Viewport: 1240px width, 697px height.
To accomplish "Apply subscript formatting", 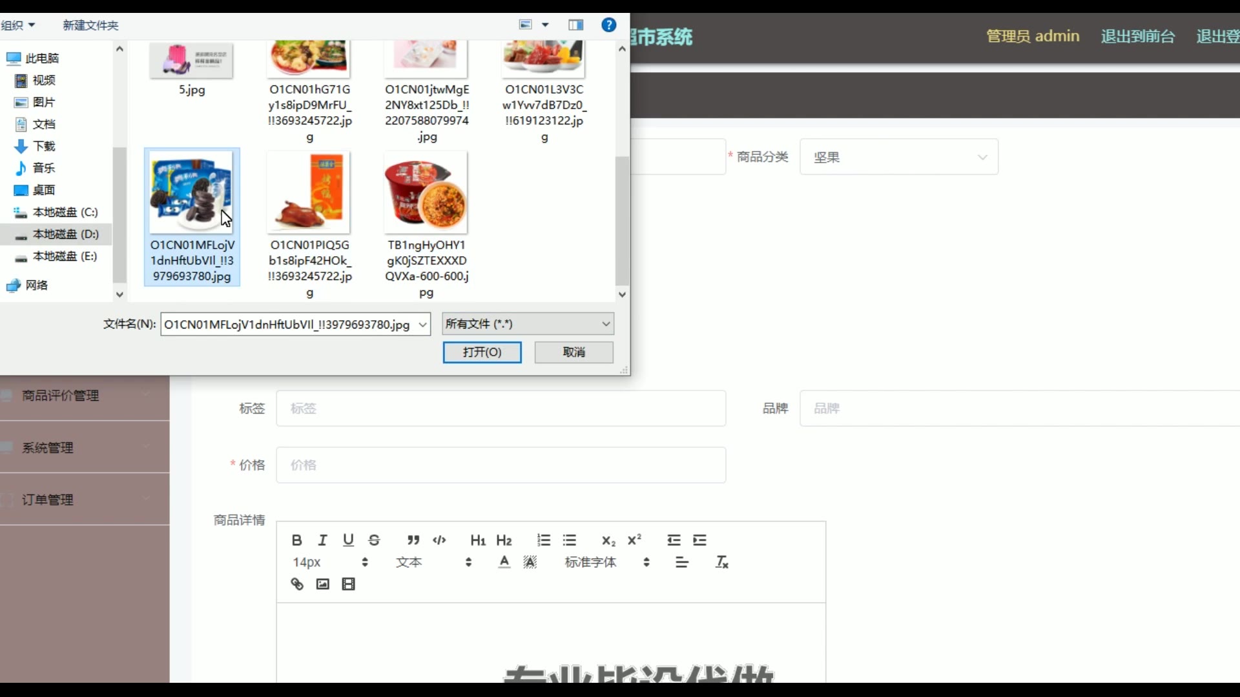I will 608,540.
